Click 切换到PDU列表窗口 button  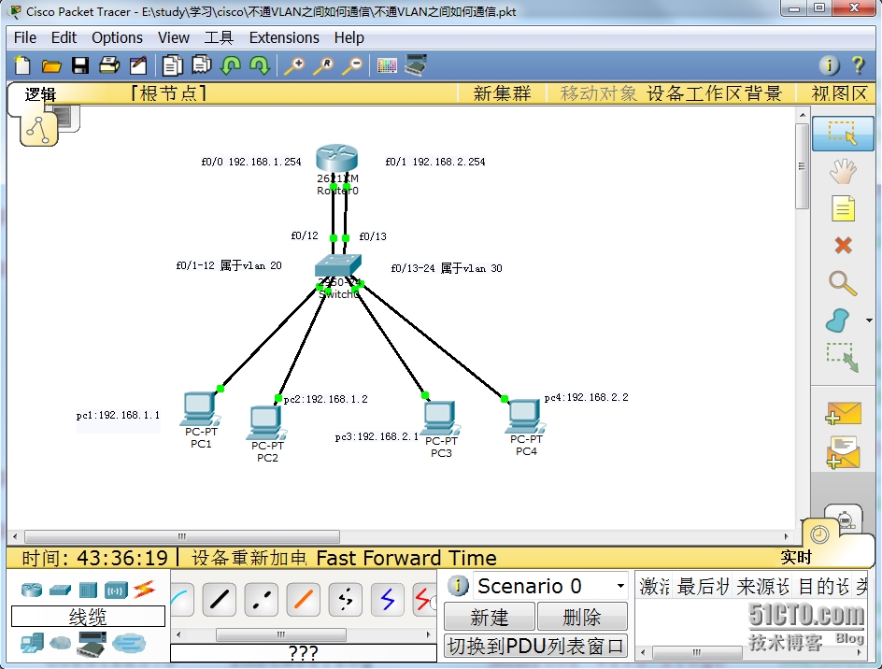(x=535, y=646)
